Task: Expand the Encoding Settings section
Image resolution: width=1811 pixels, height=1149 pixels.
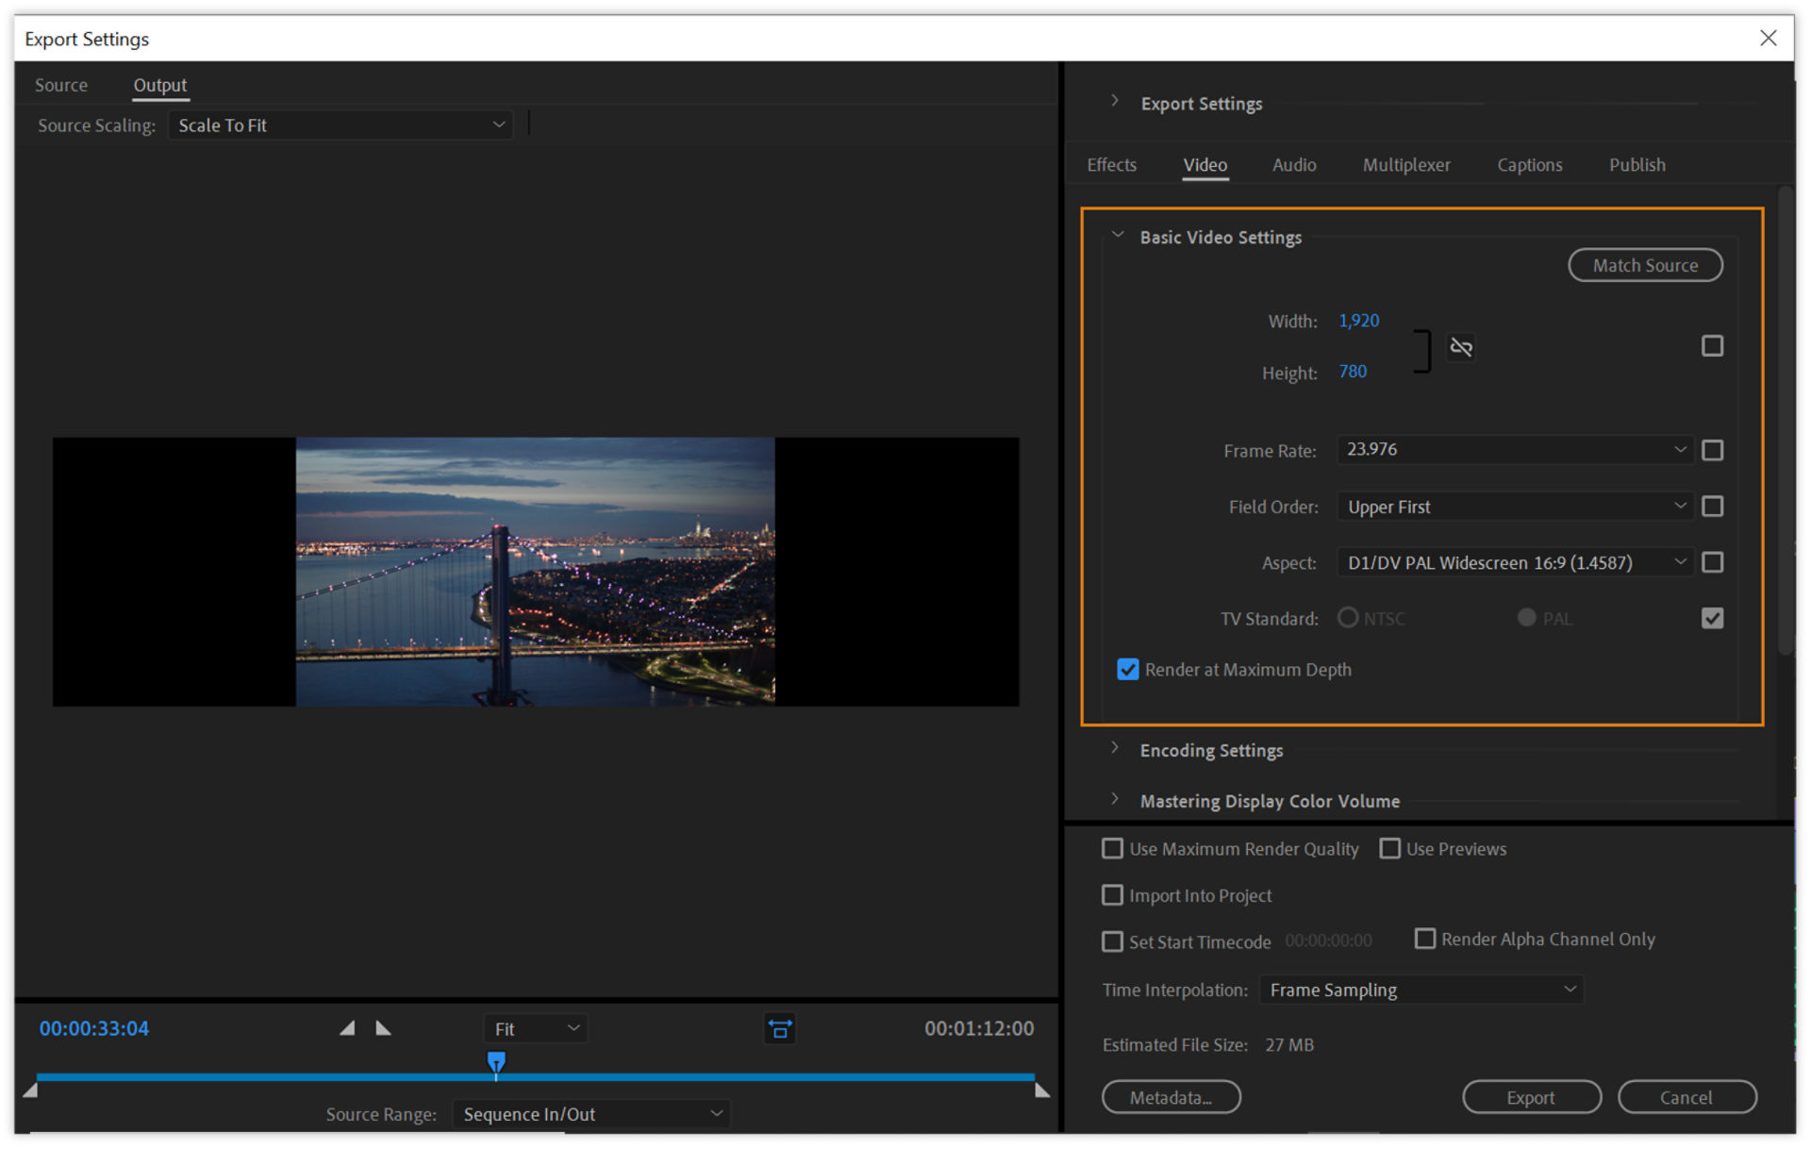Action: (1115, 748)
